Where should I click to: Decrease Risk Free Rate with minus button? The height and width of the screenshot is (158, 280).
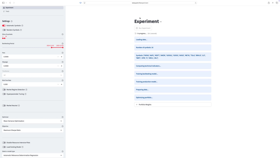[58, 84]
